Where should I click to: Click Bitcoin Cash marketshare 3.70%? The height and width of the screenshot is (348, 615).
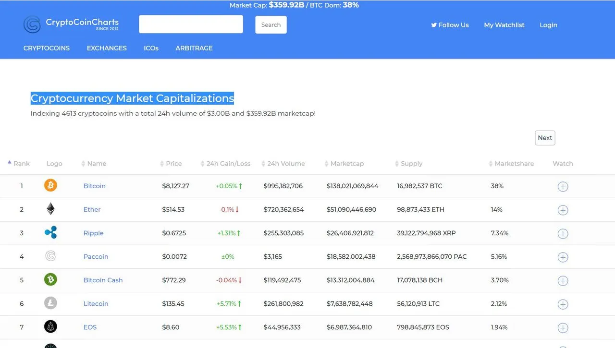pyautogui.click(x=500, y=280)
